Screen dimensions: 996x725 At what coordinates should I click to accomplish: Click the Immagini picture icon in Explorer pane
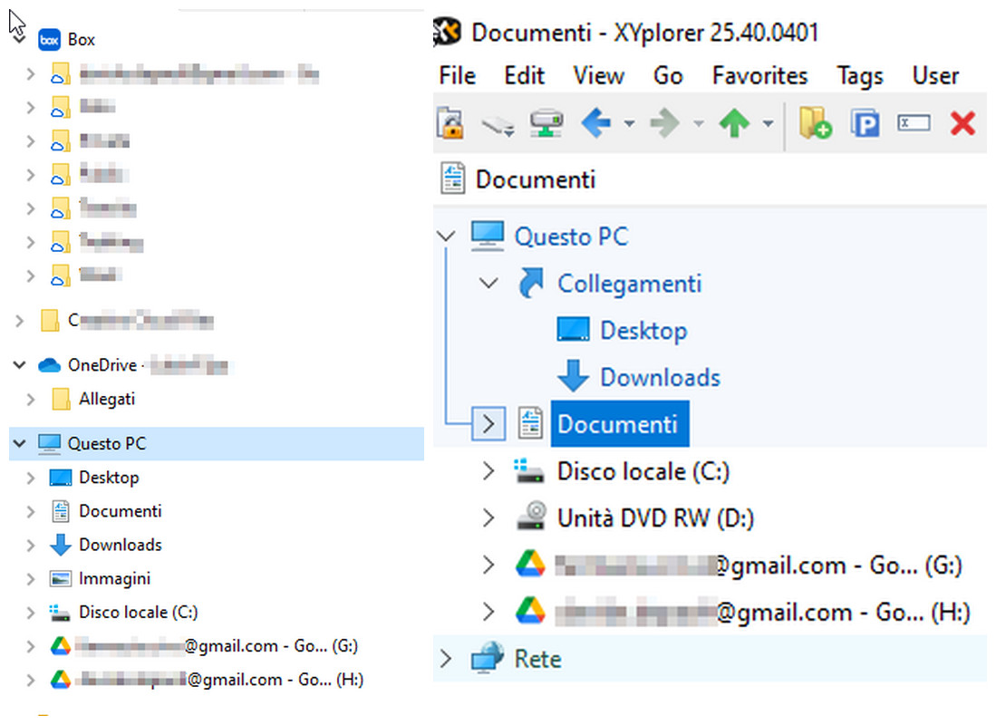(x=61, y=579)
